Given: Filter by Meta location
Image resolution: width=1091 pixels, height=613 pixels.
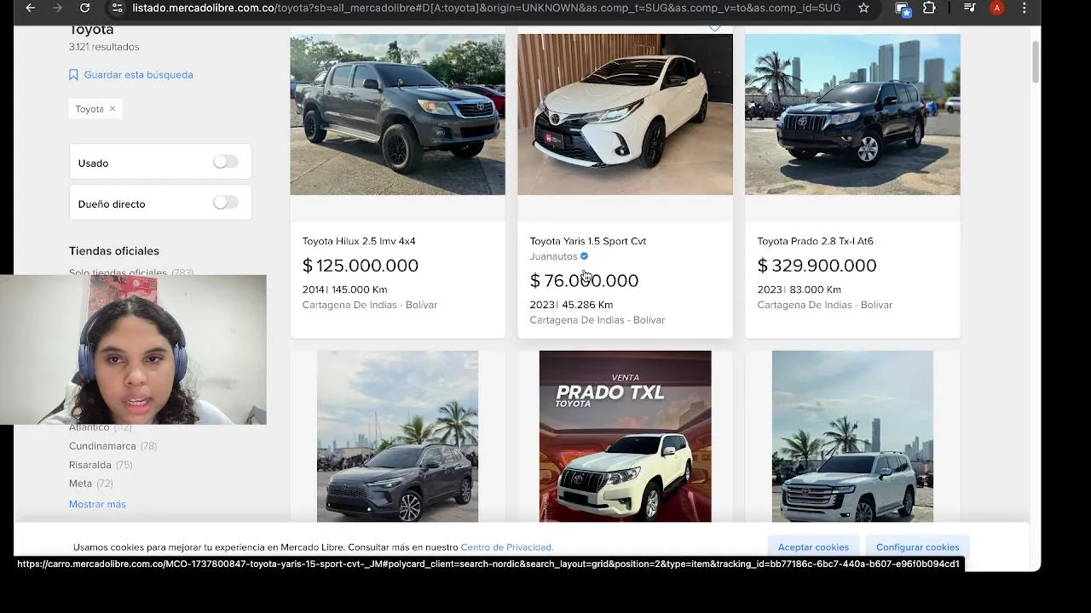Looking at the screenshot, I should coord(80,484).
